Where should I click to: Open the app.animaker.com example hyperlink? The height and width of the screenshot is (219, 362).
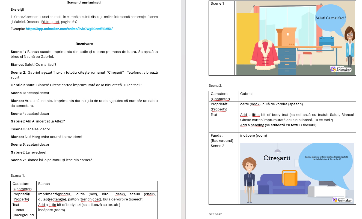coord(69,29)
